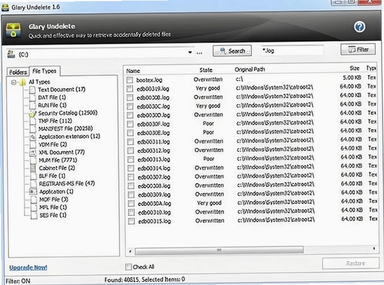Sort by the State column header

[205, 70]
